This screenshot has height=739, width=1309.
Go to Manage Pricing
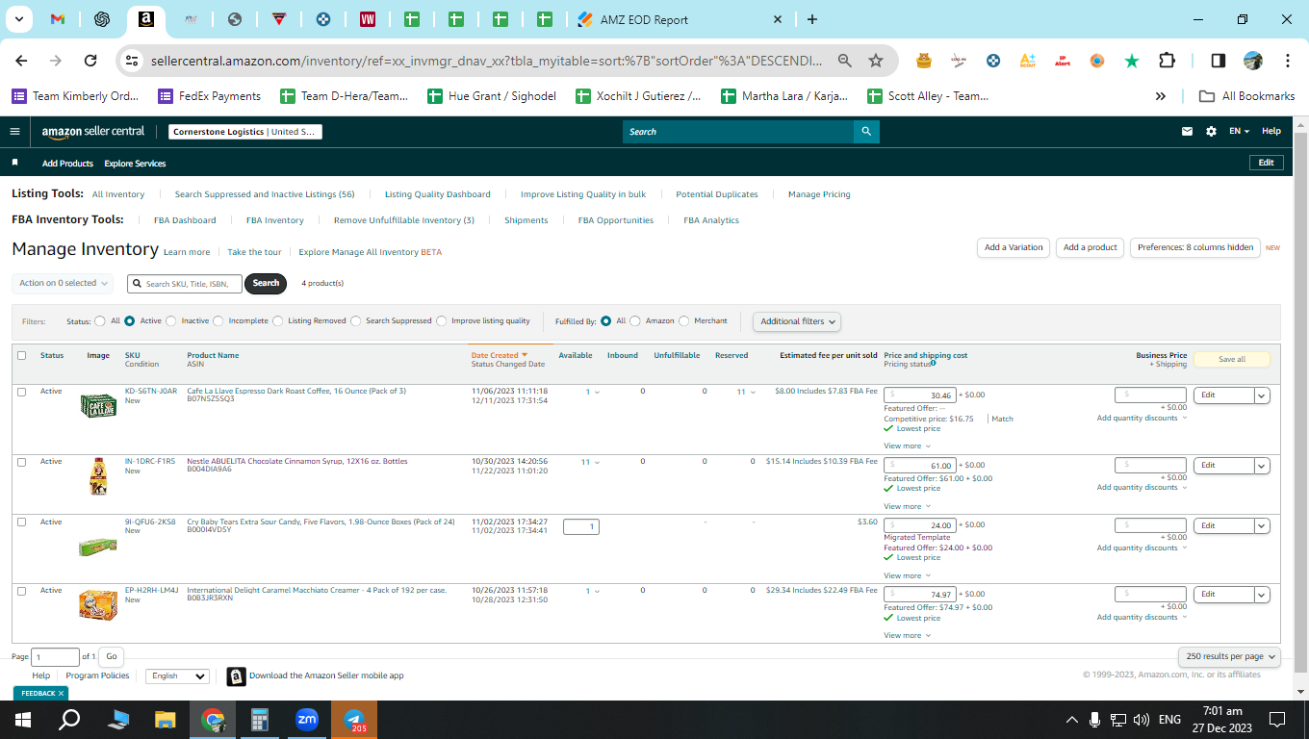tap(819, 194)
